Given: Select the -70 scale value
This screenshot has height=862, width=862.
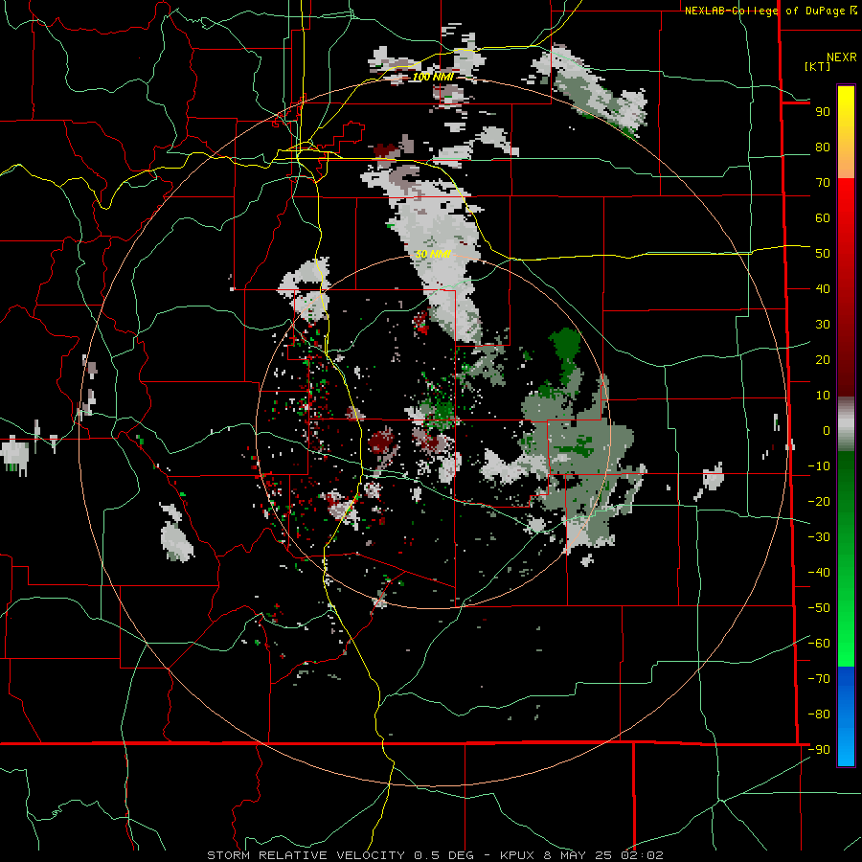Looking at the screenshot, I should pos(819,678).
